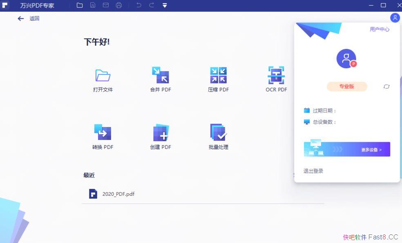Click the user account avatar in top-right corner
This screenshot has width=402, height=243.
(x=395, y=18)
